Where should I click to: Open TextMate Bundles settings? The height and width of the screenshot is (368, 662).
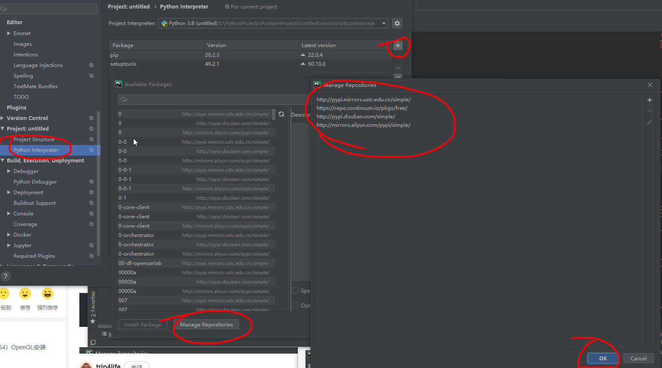pos(36,86)
